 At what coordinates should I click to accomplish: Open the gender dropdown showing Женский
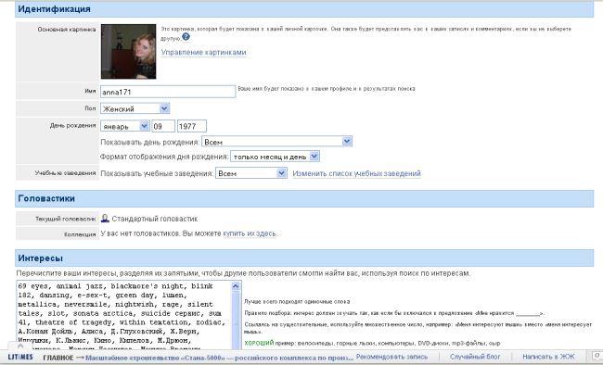coord(135,108)
